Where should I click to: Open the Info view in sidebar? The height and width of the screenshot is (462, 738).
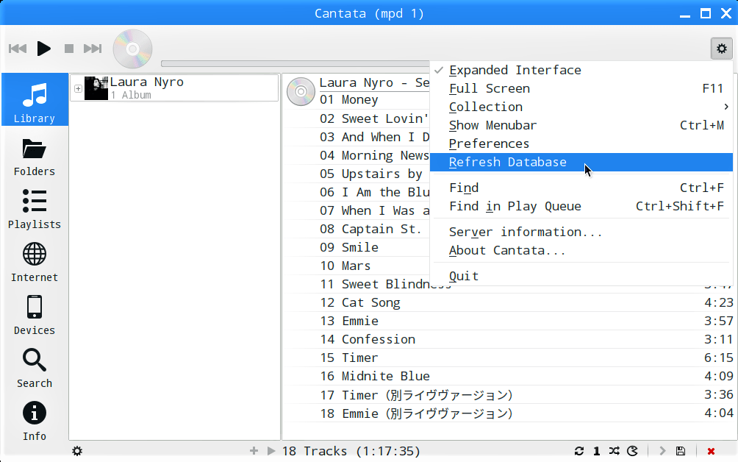[35, 422]
